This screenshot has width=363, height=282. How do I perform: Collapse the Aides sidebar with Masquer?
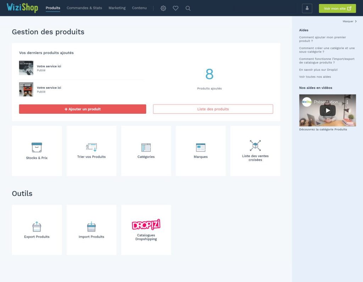349,21
